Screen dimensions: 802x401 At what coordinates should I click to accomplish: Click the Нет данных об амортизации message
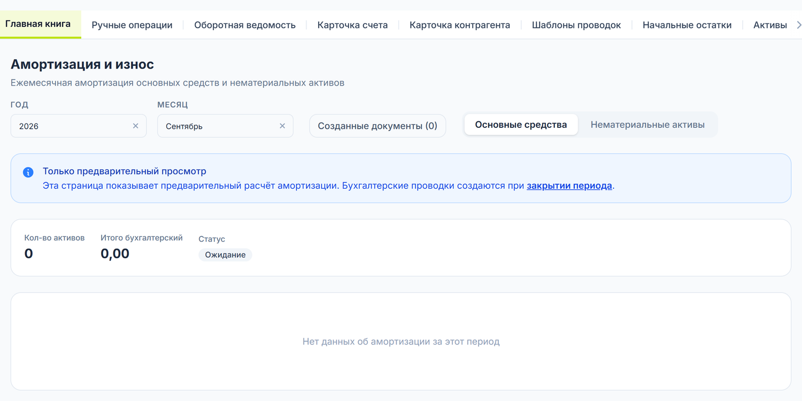coord(401,341)
